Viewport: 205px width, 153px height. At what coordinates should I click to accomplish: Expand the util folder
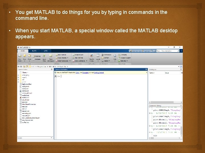[18, 80]
